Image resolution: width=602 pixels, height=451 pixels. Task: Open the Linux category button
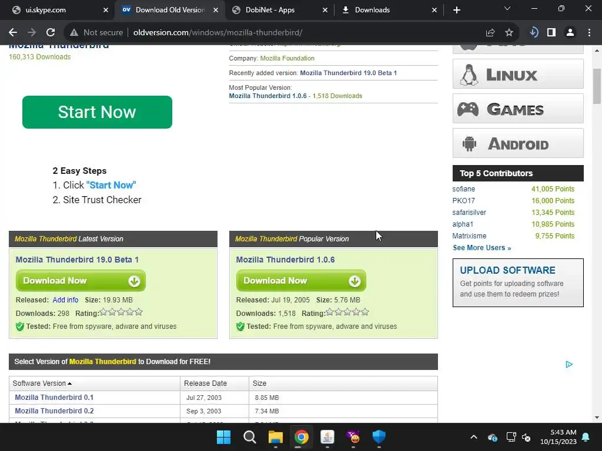pyautogui.click(x=518, y=73)
